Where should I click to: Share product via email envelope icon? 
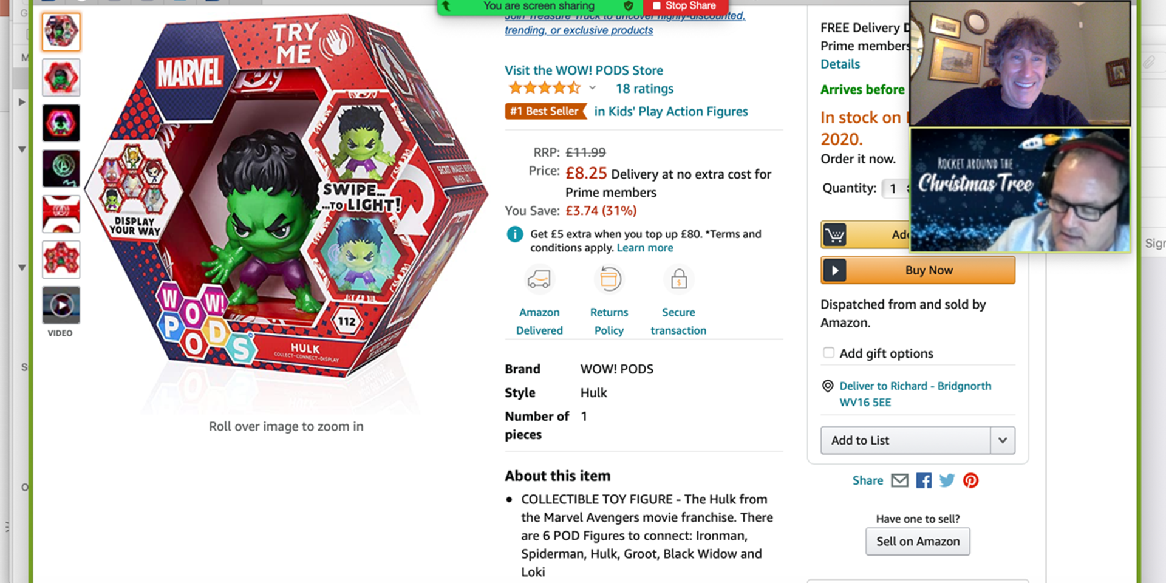click(899, 481)
